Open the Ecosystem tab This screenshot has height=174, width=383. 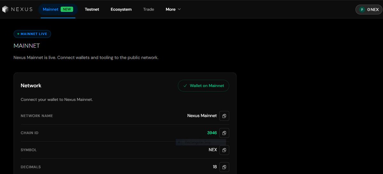pos(121,9)
